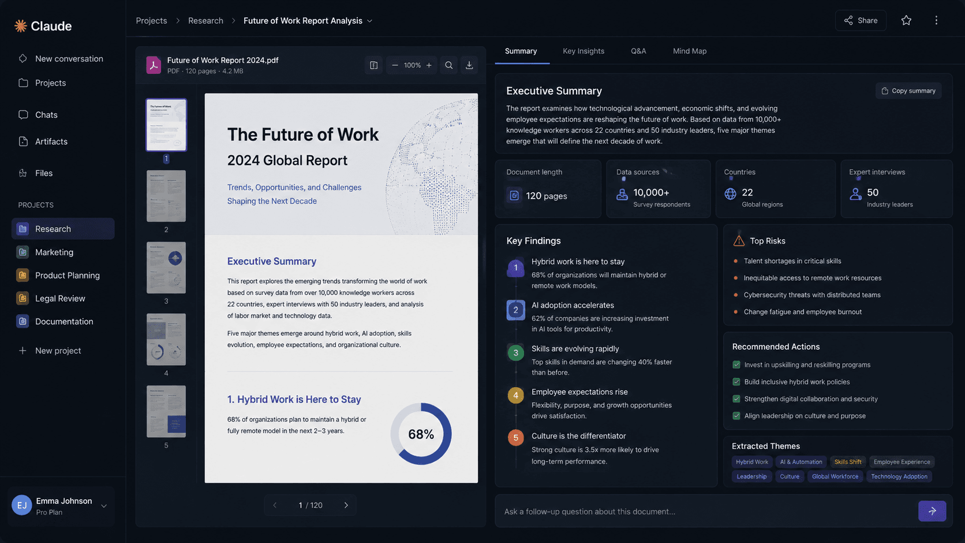Star this analysis as favorite

pos(906,21)
